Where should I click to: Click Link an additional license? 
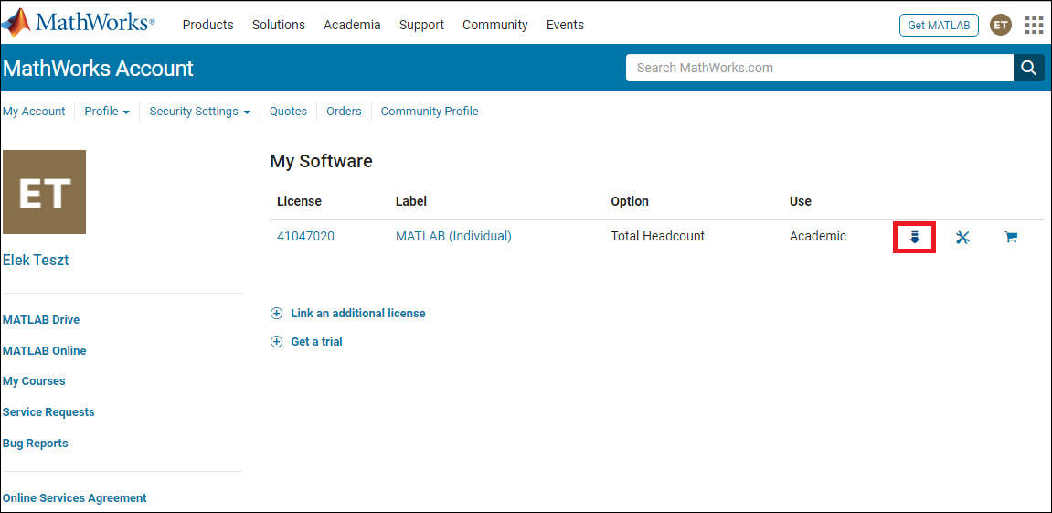357,314
